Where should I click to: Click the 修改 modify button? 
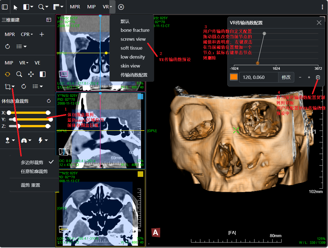tap(286, 77)
